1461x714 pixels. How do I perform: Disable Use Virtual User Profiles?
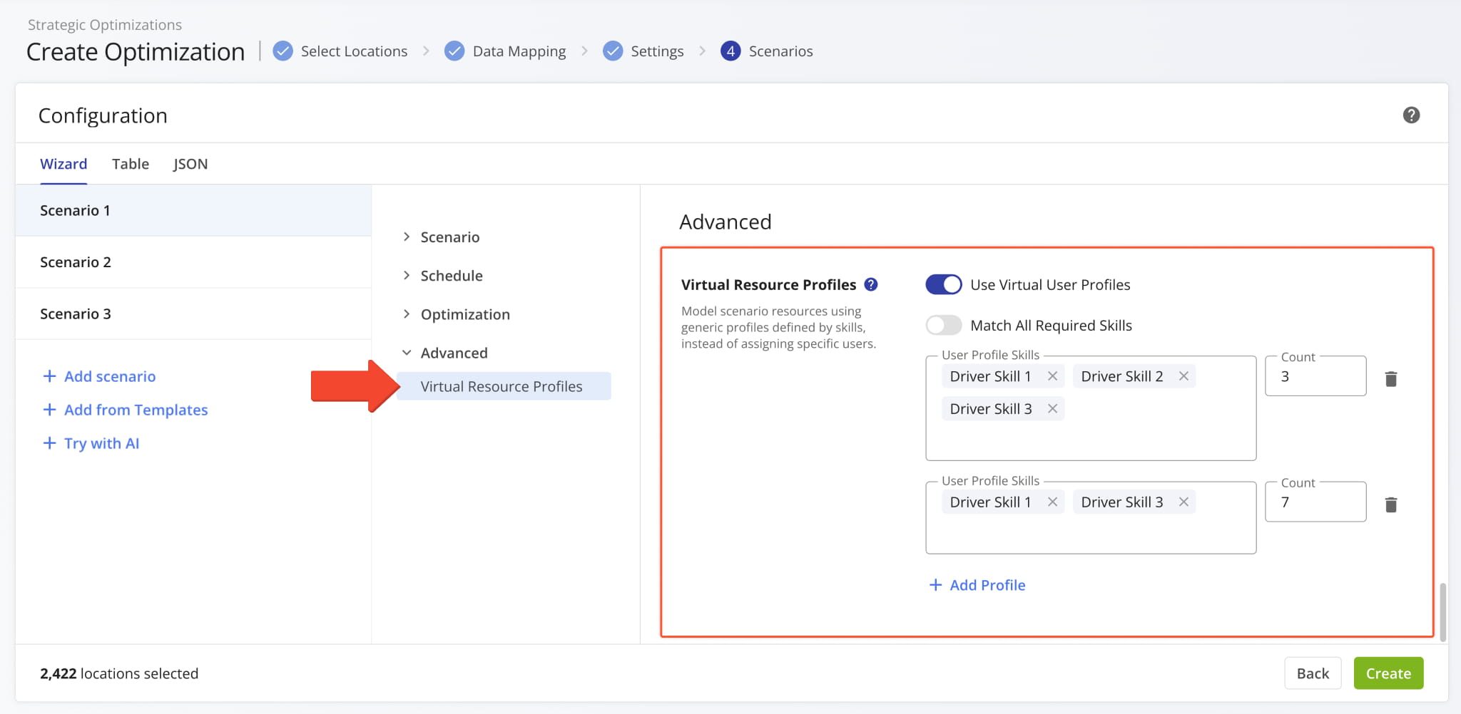[943, 284]
